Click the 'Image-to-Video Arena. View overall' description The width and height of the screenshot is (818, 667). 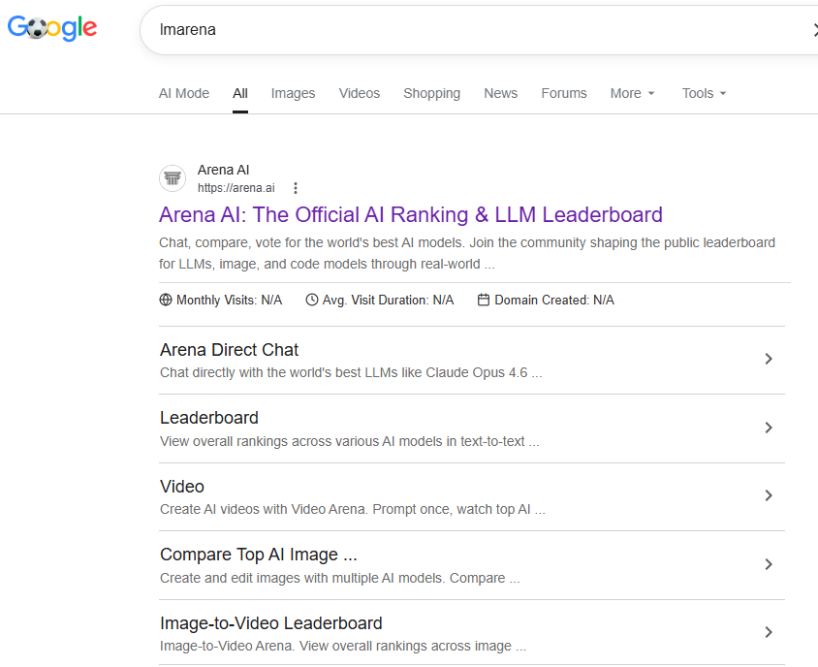click(343, 646)
